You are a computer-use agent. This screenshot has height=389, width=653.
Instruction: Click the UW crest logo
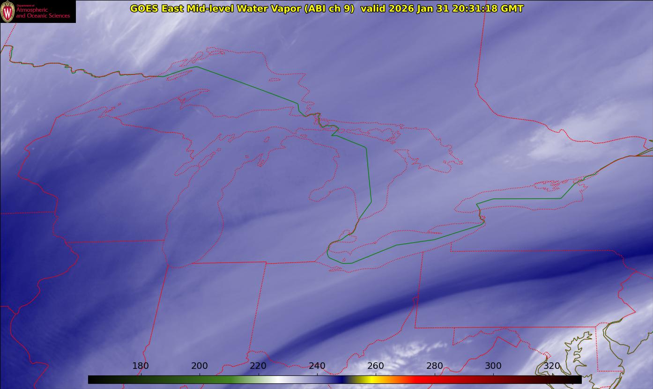point(7,11)
